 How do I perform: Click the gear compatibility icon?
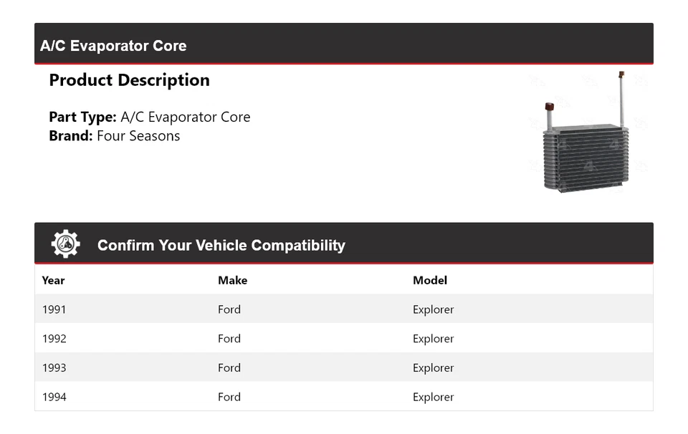click(65, 245)
